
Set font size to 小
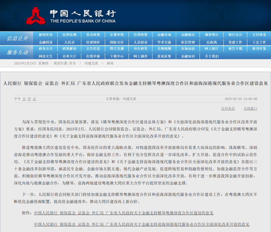coord(34,99)
